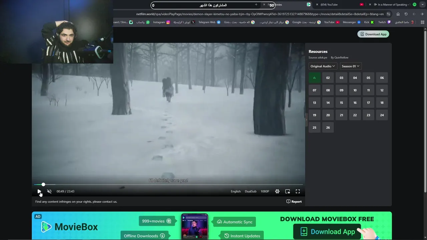Close the (654) YouTube tab
This screenshot has height=240, width=427.
[x=317, y=5]
